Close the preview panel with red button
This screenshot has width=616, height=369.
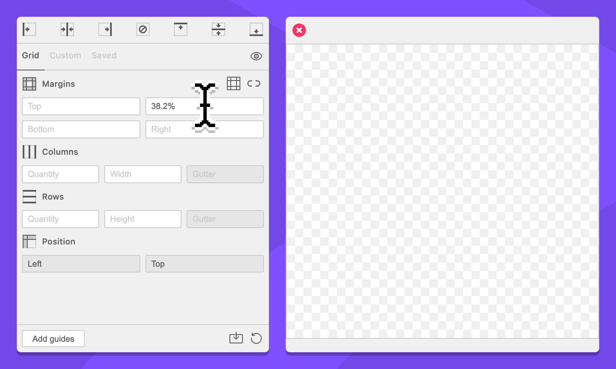pos(299,30)
